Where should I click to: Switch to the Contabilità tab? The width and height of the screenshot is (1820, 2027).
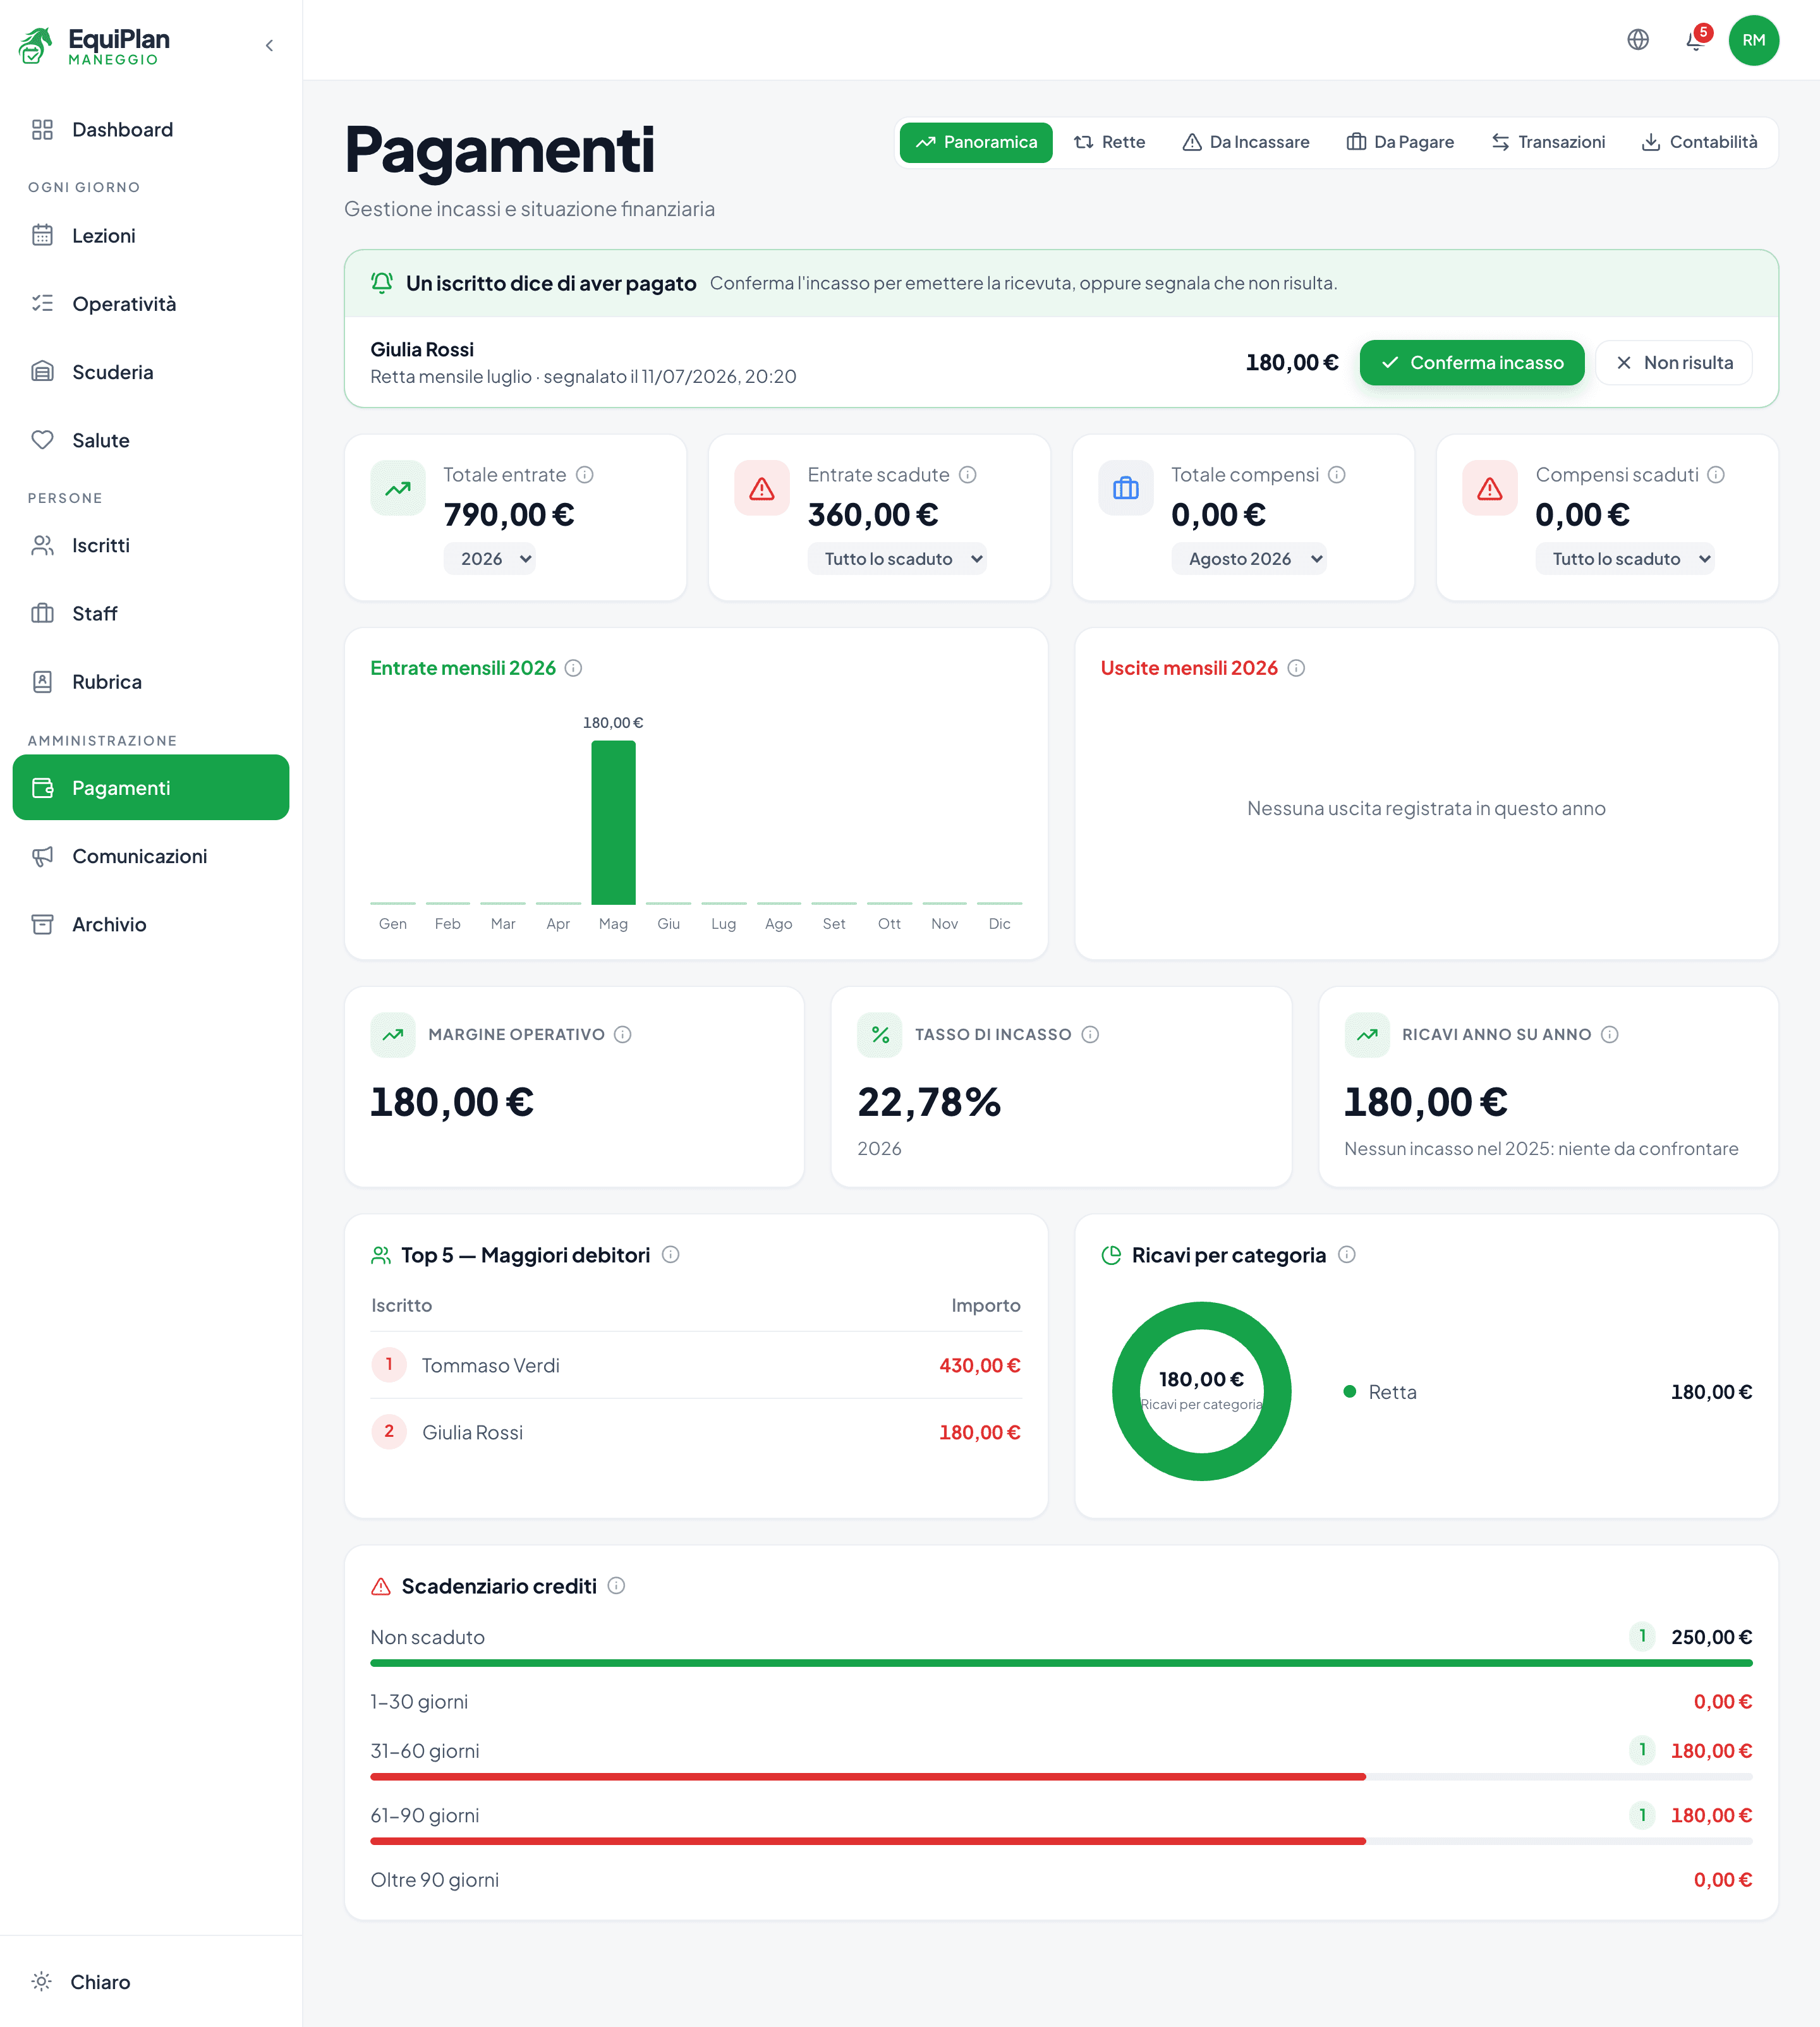pyautogui.click(x=1699, y=142)
